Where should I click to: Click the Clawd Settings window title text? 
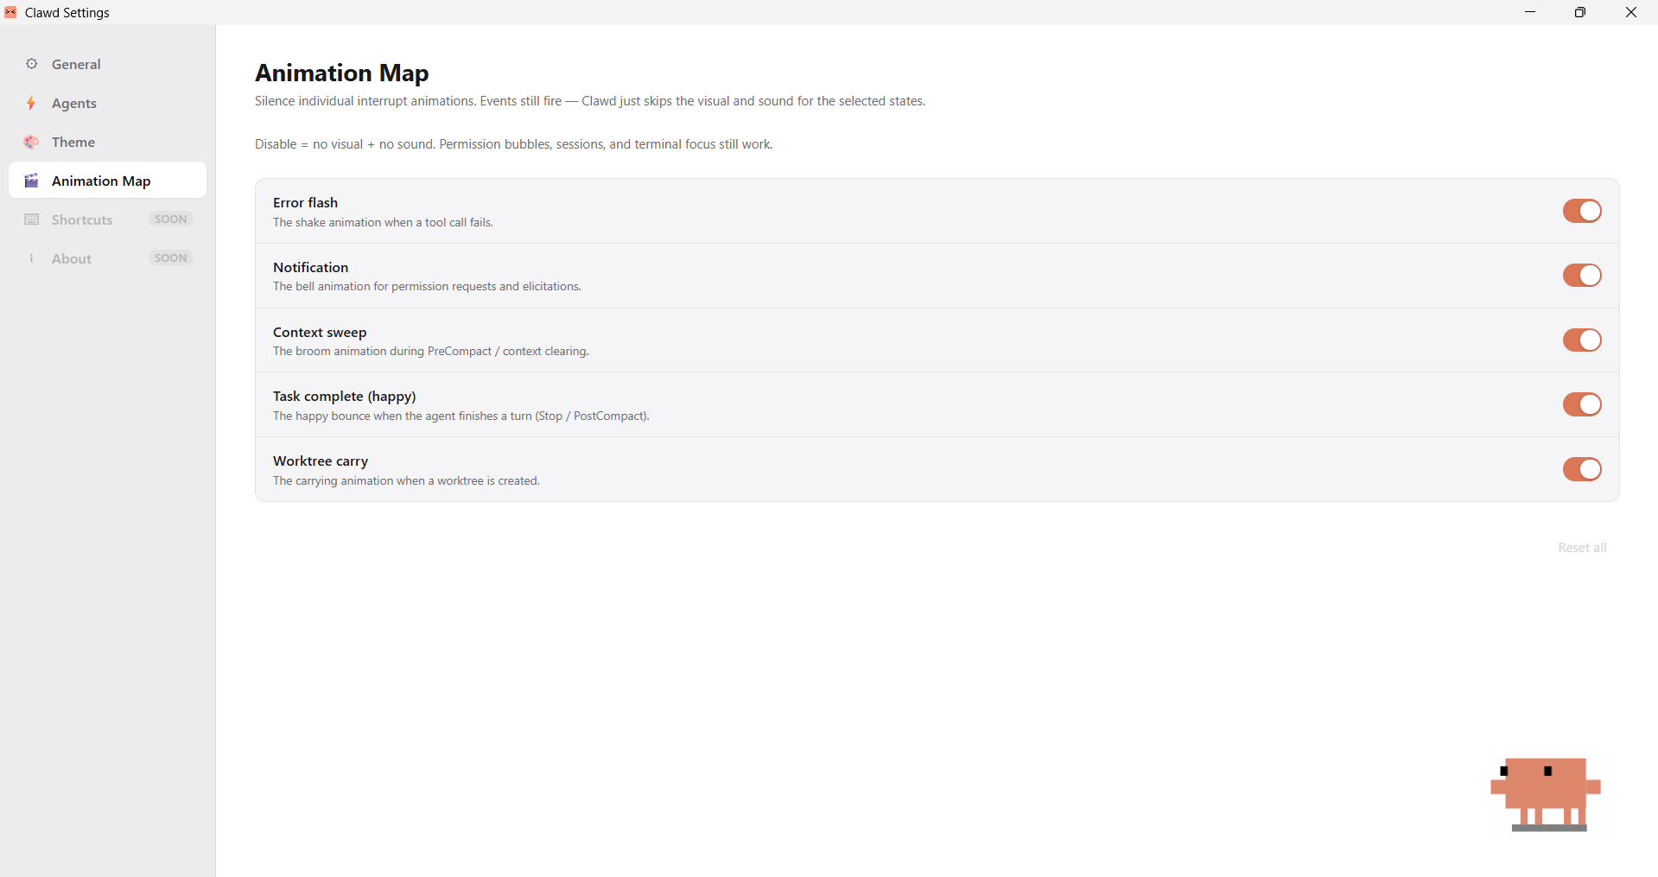tap(67, 12)
